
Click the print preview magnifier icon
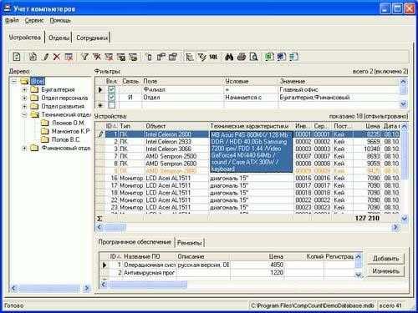click(253, 57)
